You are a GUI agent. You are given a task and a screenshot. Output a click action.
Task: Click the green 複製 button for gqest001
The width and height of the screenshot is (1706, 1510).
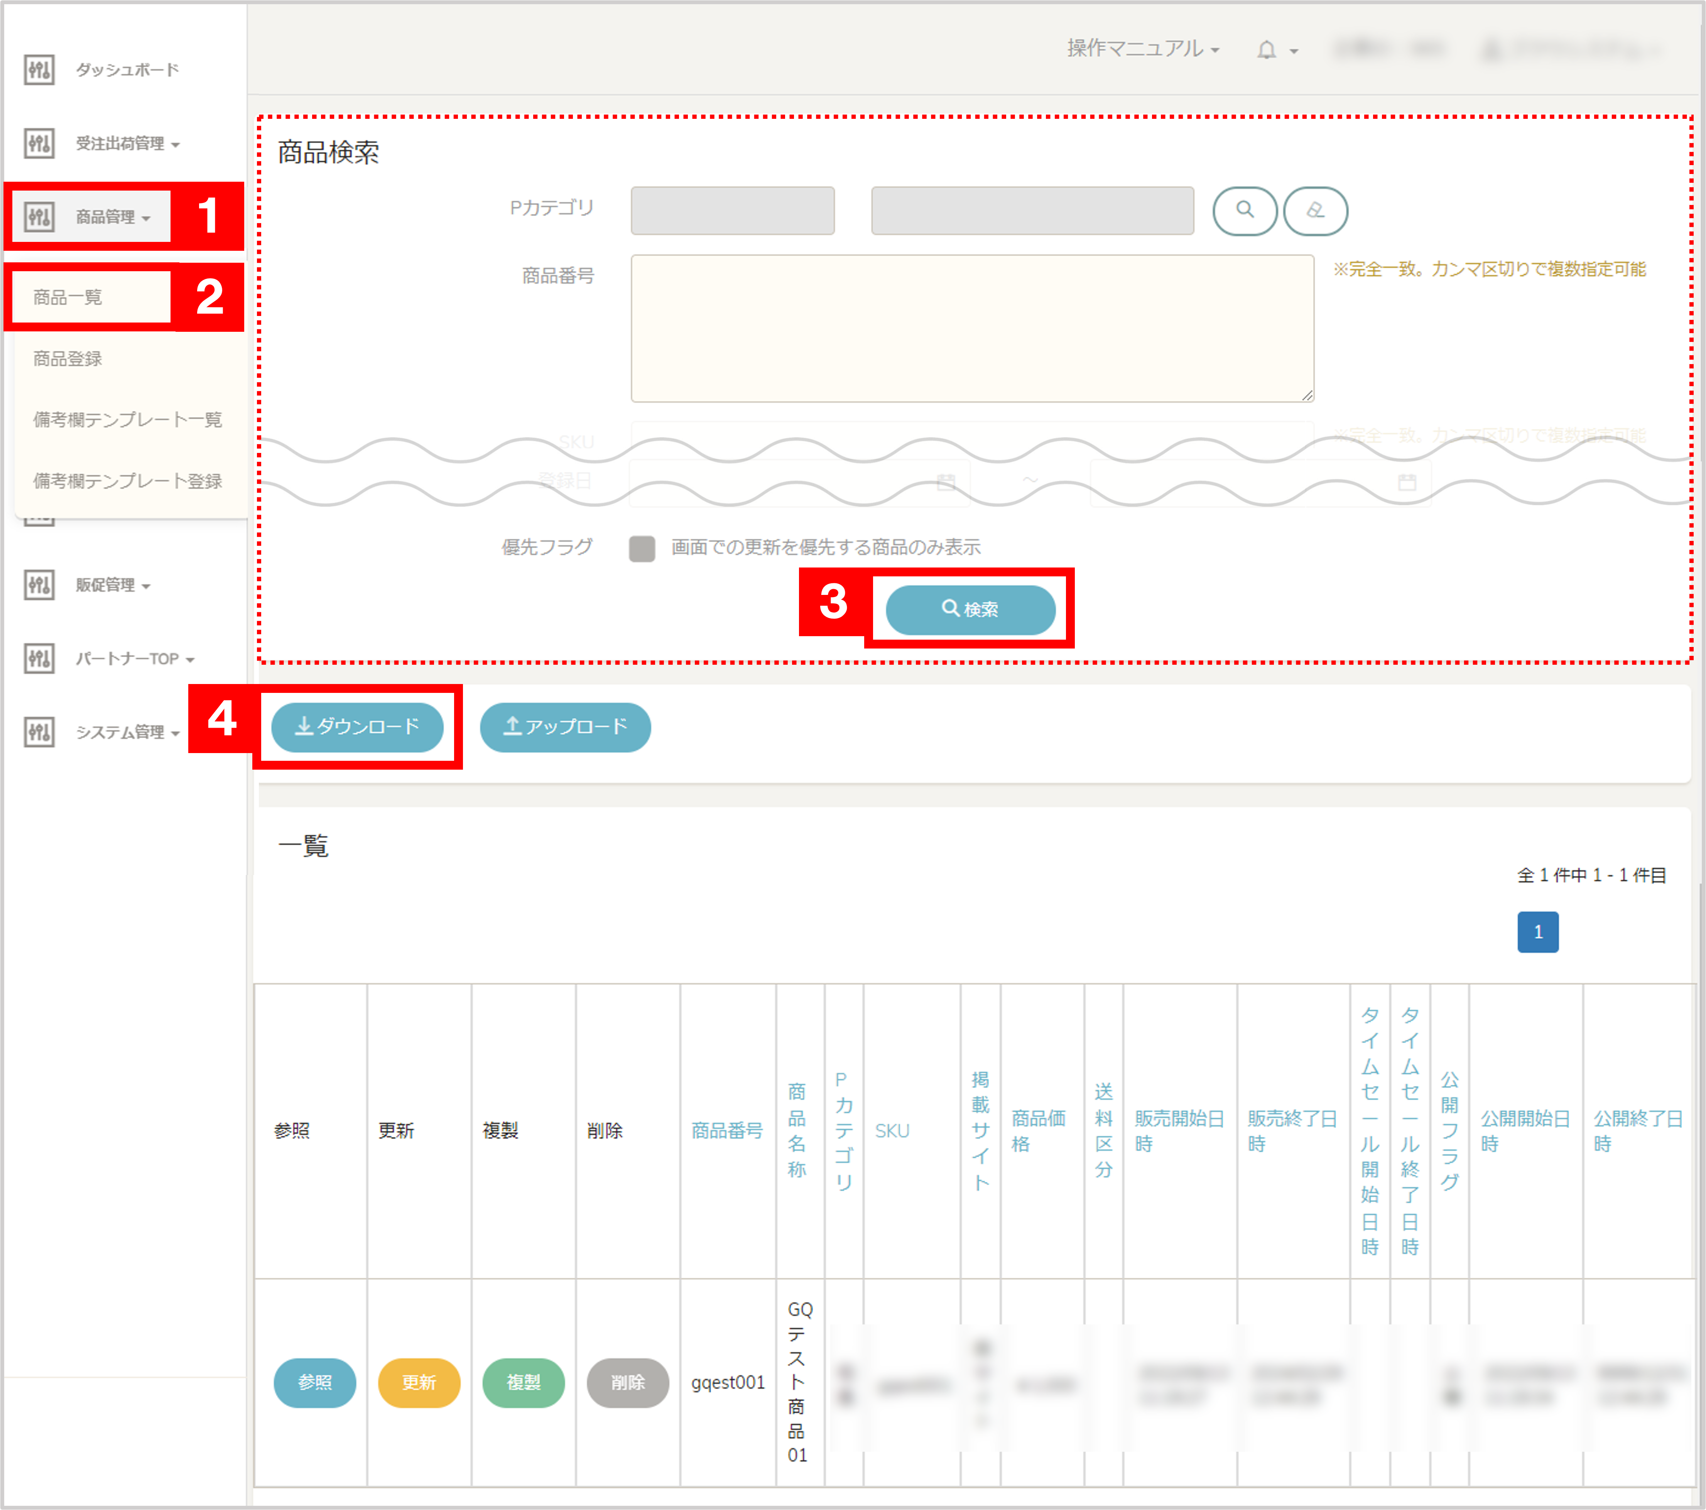tap(523, 1382)
